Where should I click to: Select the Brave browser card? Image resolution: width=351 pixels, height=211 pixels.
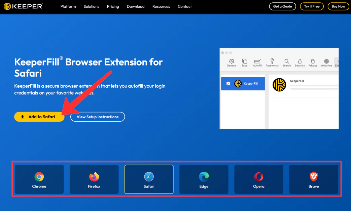coord(314,179)
